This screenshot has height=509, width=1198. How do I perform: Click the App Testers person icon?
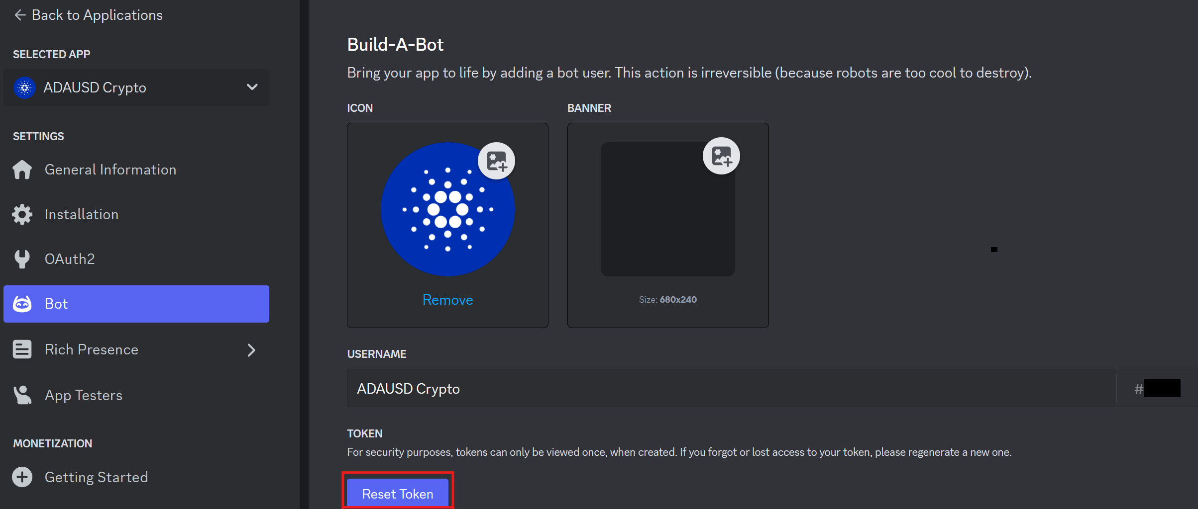point(22,395)
